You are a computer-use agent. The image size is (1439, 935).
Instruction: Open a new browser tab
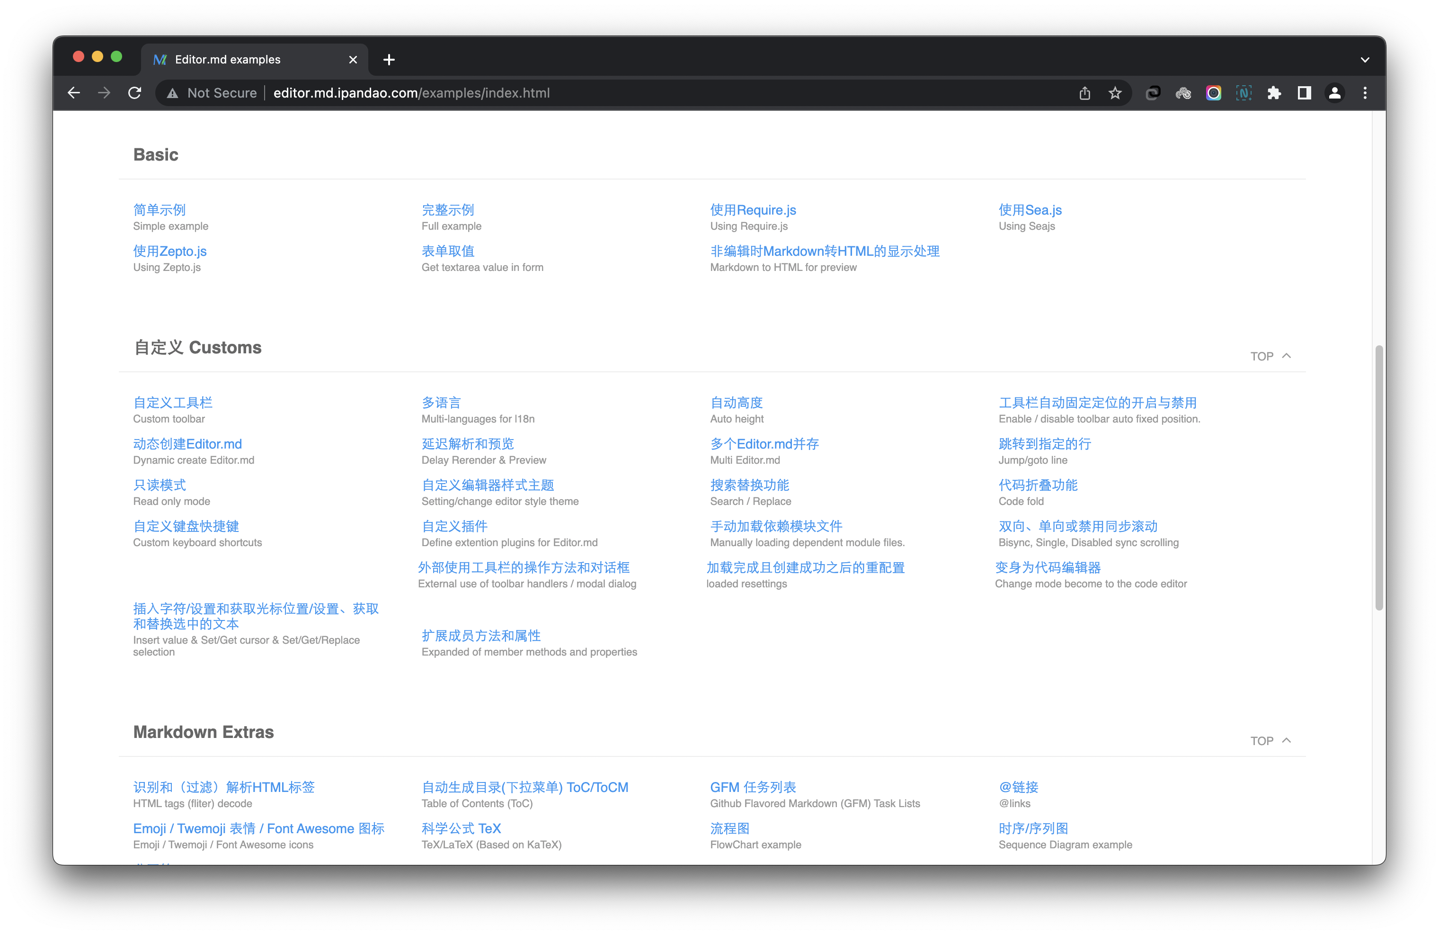(x=389, y=59)
